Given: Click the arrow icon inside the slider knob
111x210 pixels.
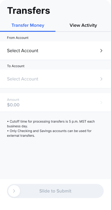Looking at the screenshot, I should click(14, 191).
